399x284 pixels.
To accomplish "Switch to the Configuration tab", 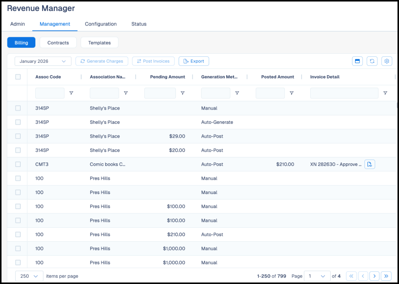I will click(x=101, y=24).
